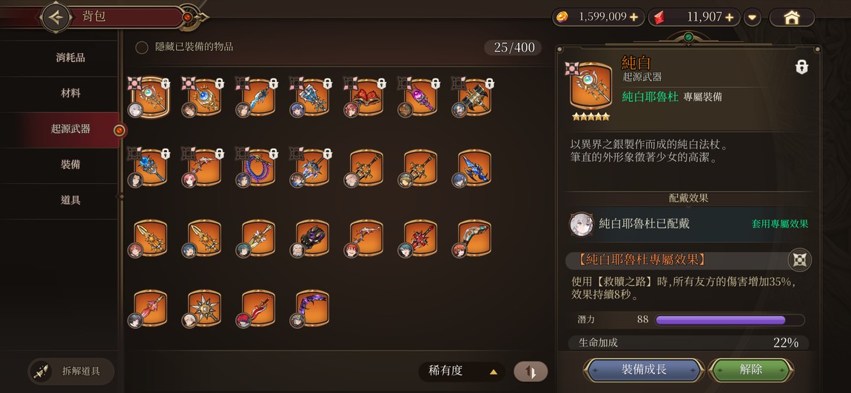
Task: Switch to the 消耗品 tab
Action: pyautogui.click(x=70, y=58)
